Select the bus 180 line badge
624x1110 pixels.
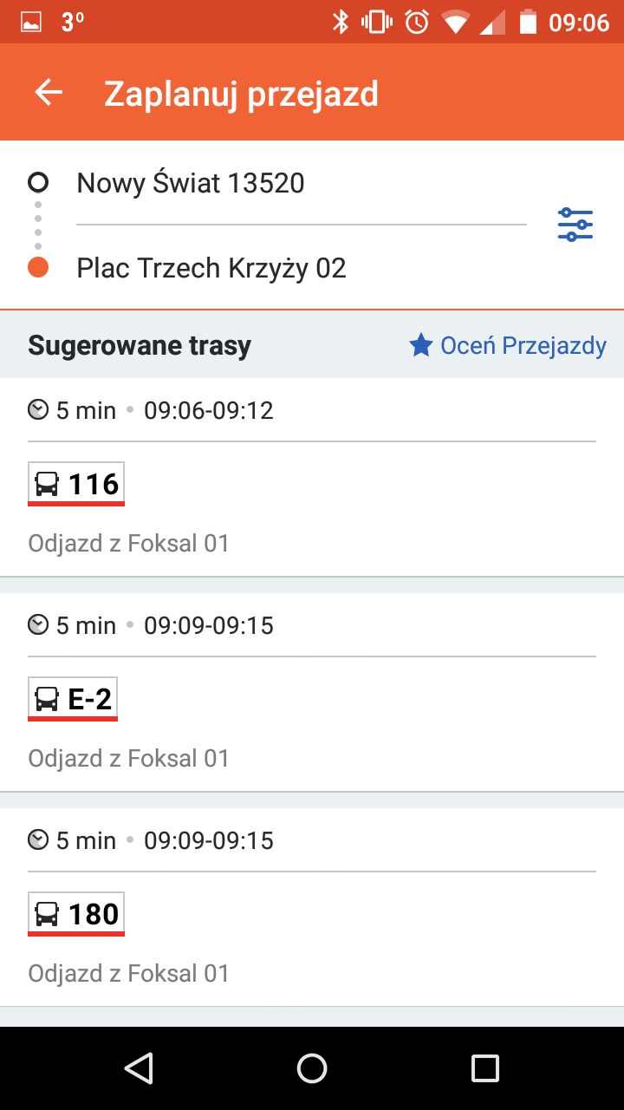click(x=76, y=914)
